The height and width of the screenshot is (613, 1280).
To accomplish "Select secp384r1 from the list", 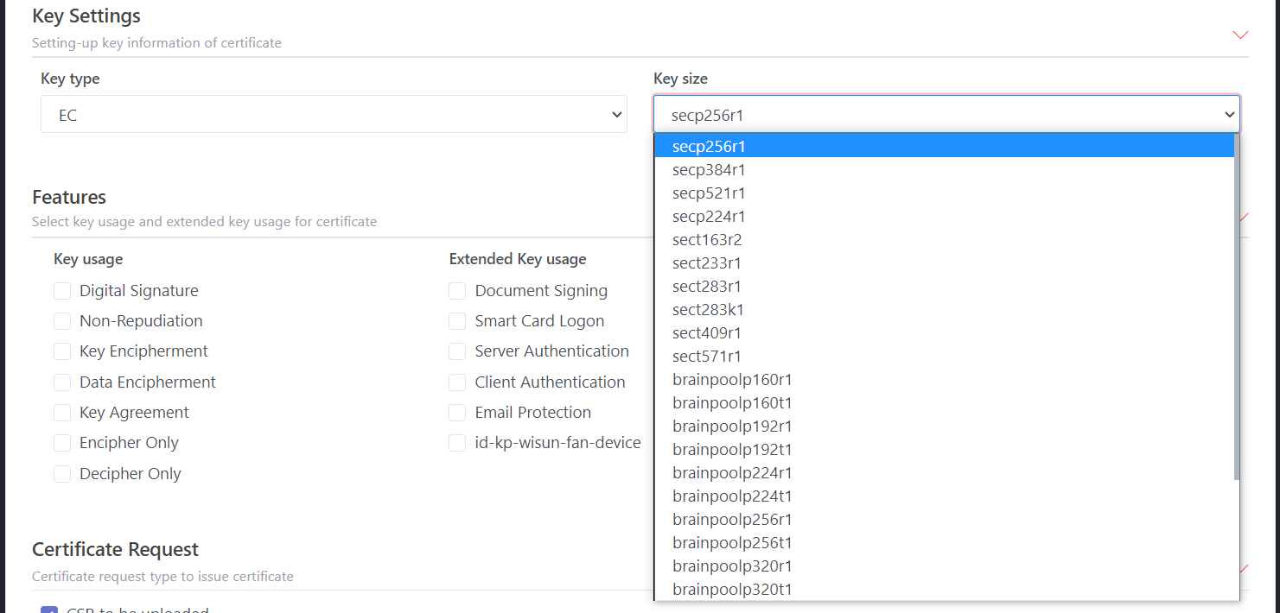I will point(709,170).
